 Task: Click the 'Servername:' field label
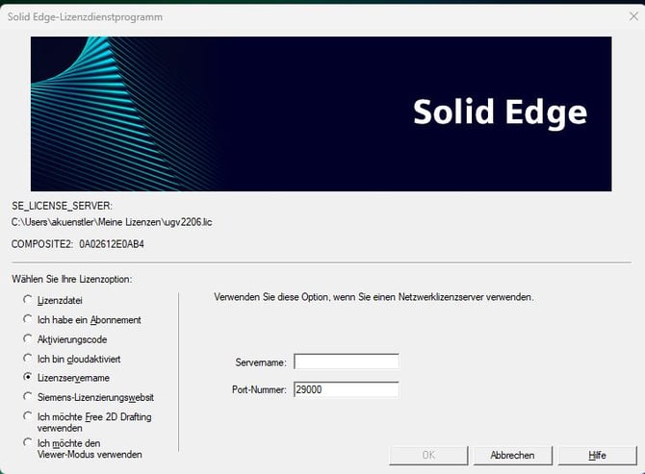pos(261,362)
